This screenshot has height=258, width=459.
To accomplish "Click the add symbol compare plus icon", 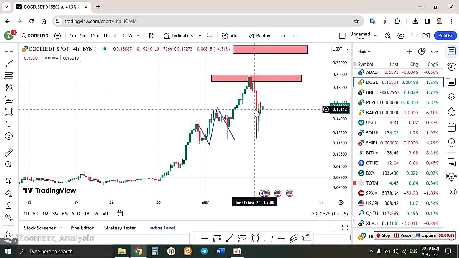I will pyautogui.click(x=57, y=35).
